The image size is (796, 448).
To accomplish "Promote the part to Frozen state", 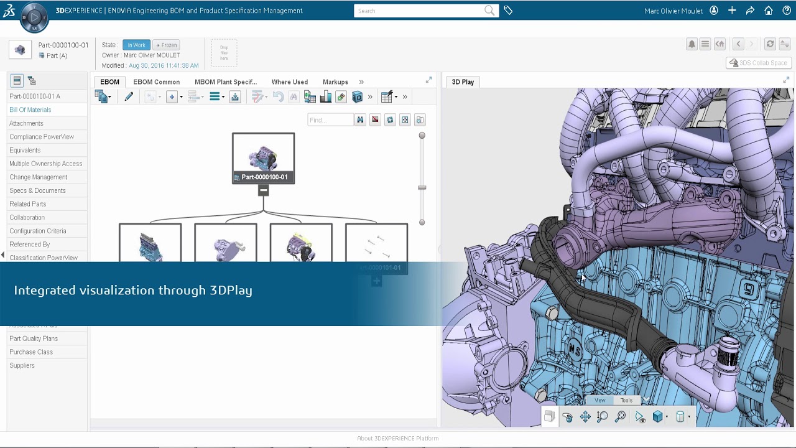I will 166,45.
